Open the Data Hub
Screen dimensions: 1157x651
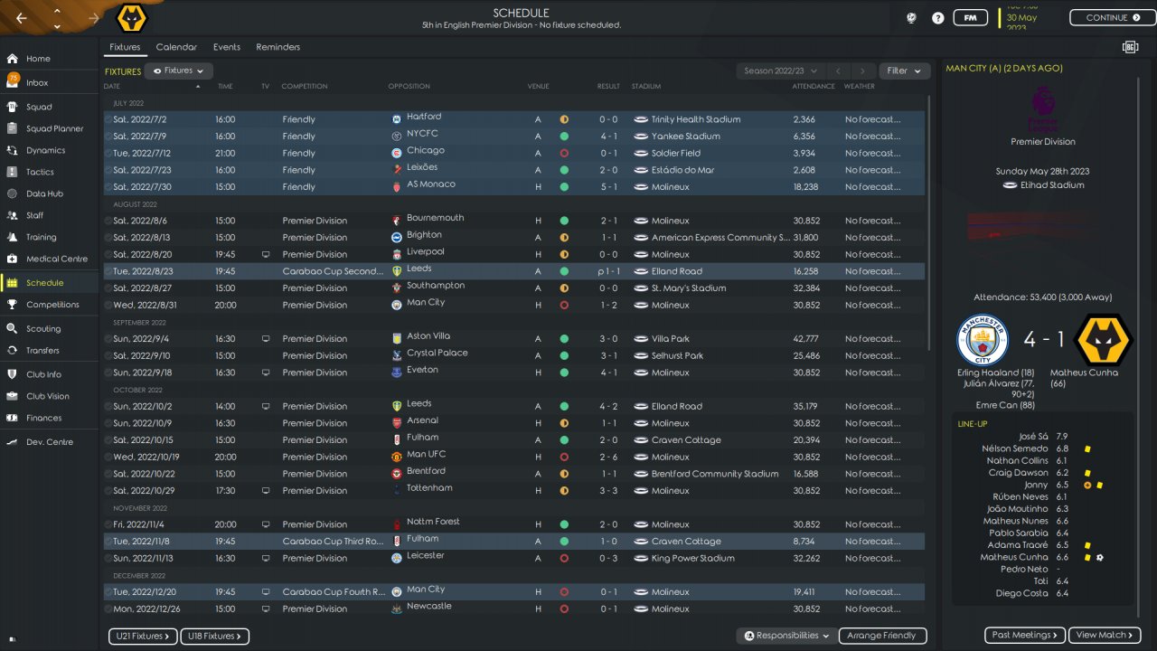click(44, 193)
